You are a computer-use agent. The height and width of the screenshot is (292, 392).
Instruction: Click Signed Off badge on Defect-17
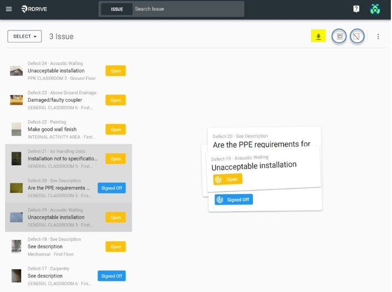point(111,276)
